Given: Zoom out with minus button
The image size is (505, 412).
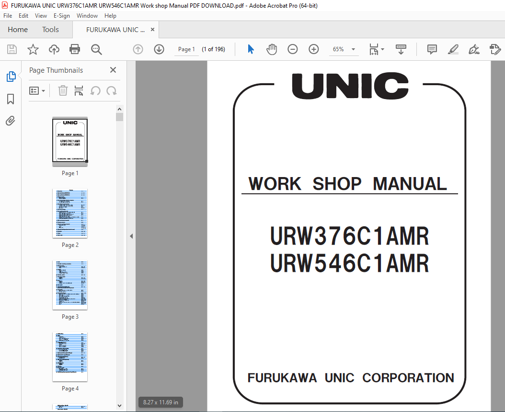Looking at the screenshot, I should pyautogui.click(x=292, y=49).
